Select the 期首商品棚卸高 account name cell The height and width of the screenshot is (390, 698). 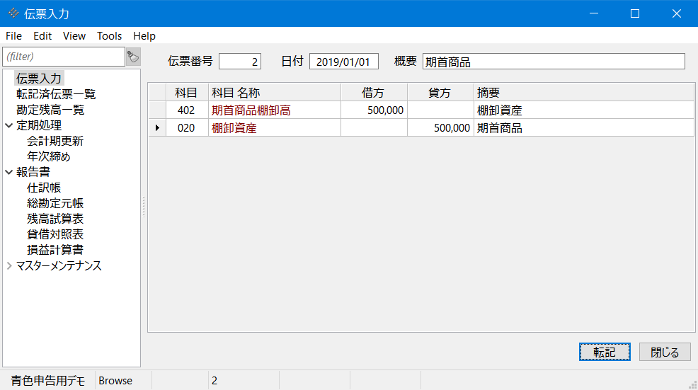coord(275,110)
